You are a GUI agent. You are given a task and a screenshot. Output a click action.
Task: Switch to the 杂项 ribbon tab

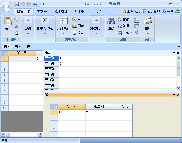coord(98,11)
